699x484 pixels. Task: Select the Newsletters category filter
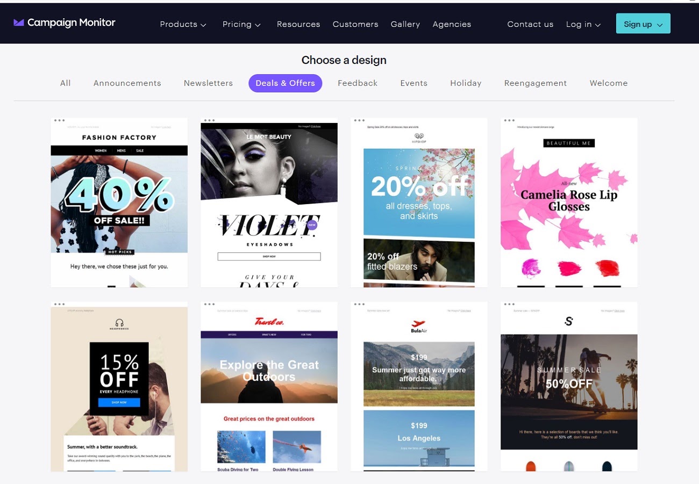pos(208,83)
